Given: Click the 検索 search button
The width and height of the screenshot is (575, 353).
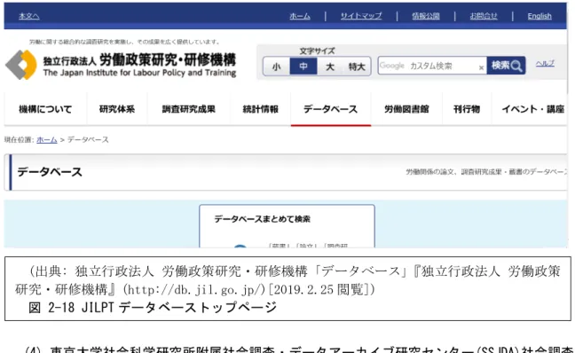Looking at the screenshot, I should click(506, 66).
